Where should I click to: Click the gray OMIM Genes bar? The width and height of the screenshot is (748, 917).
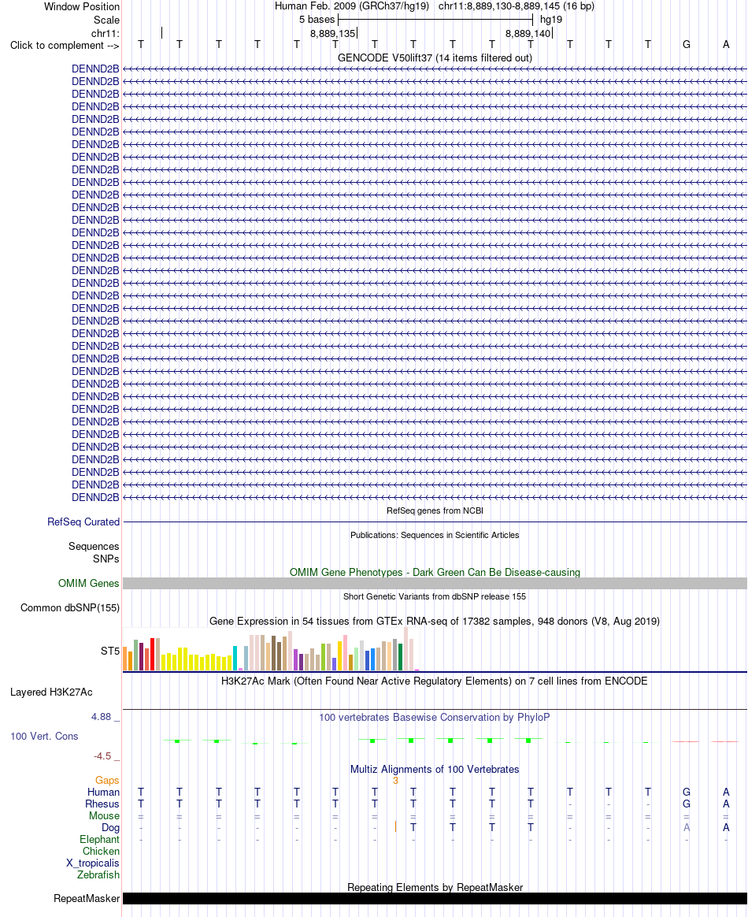click(435, 584)
